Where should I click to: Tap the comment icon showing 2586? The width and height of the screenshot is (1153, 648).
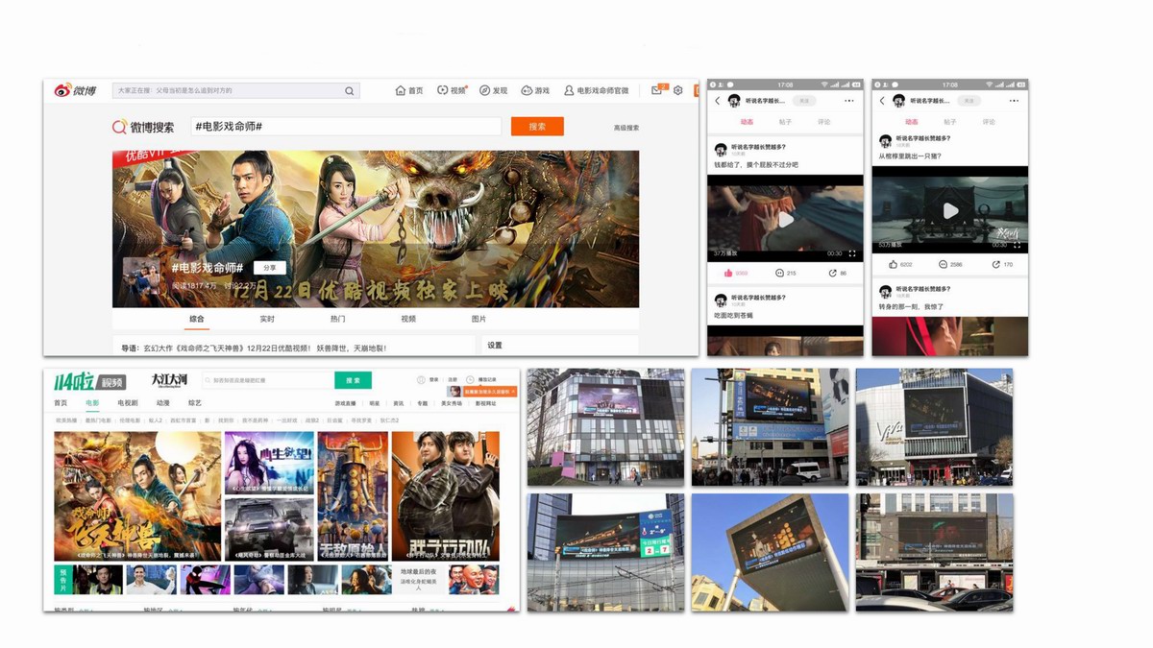(x=944, y=264)
